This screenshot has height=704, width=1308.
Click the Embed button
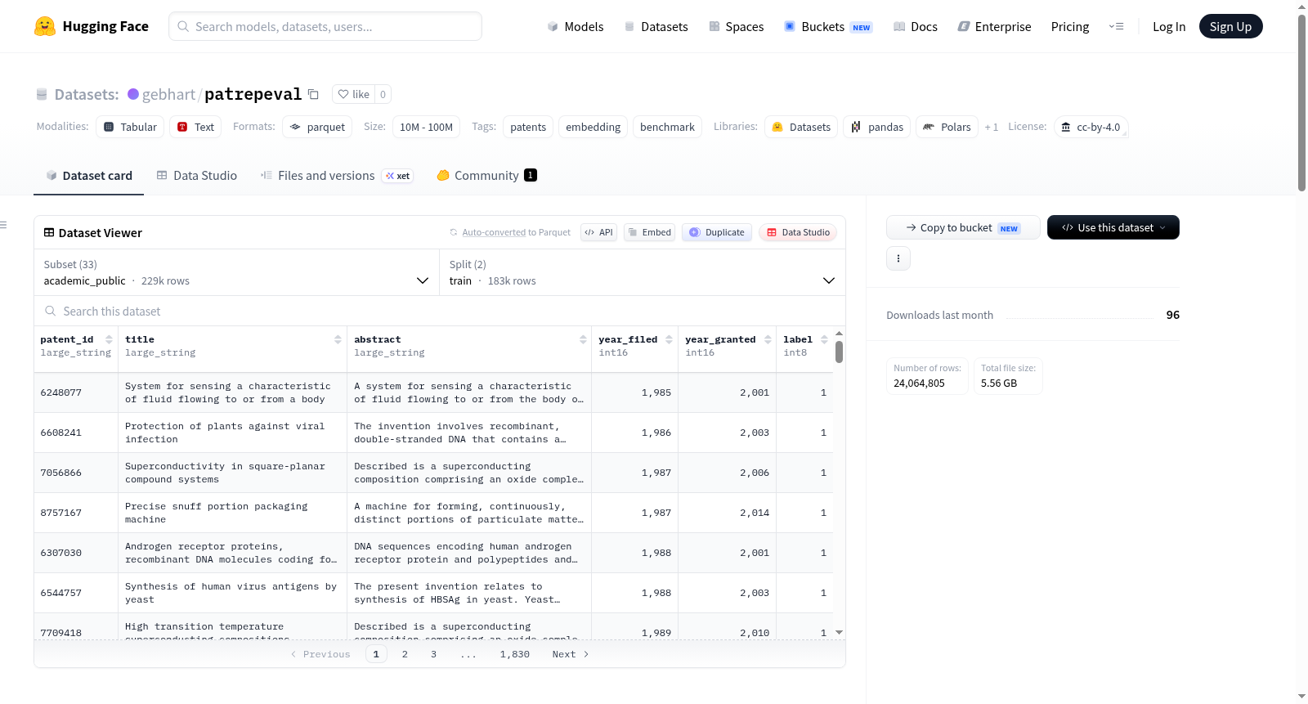point(650,232)
